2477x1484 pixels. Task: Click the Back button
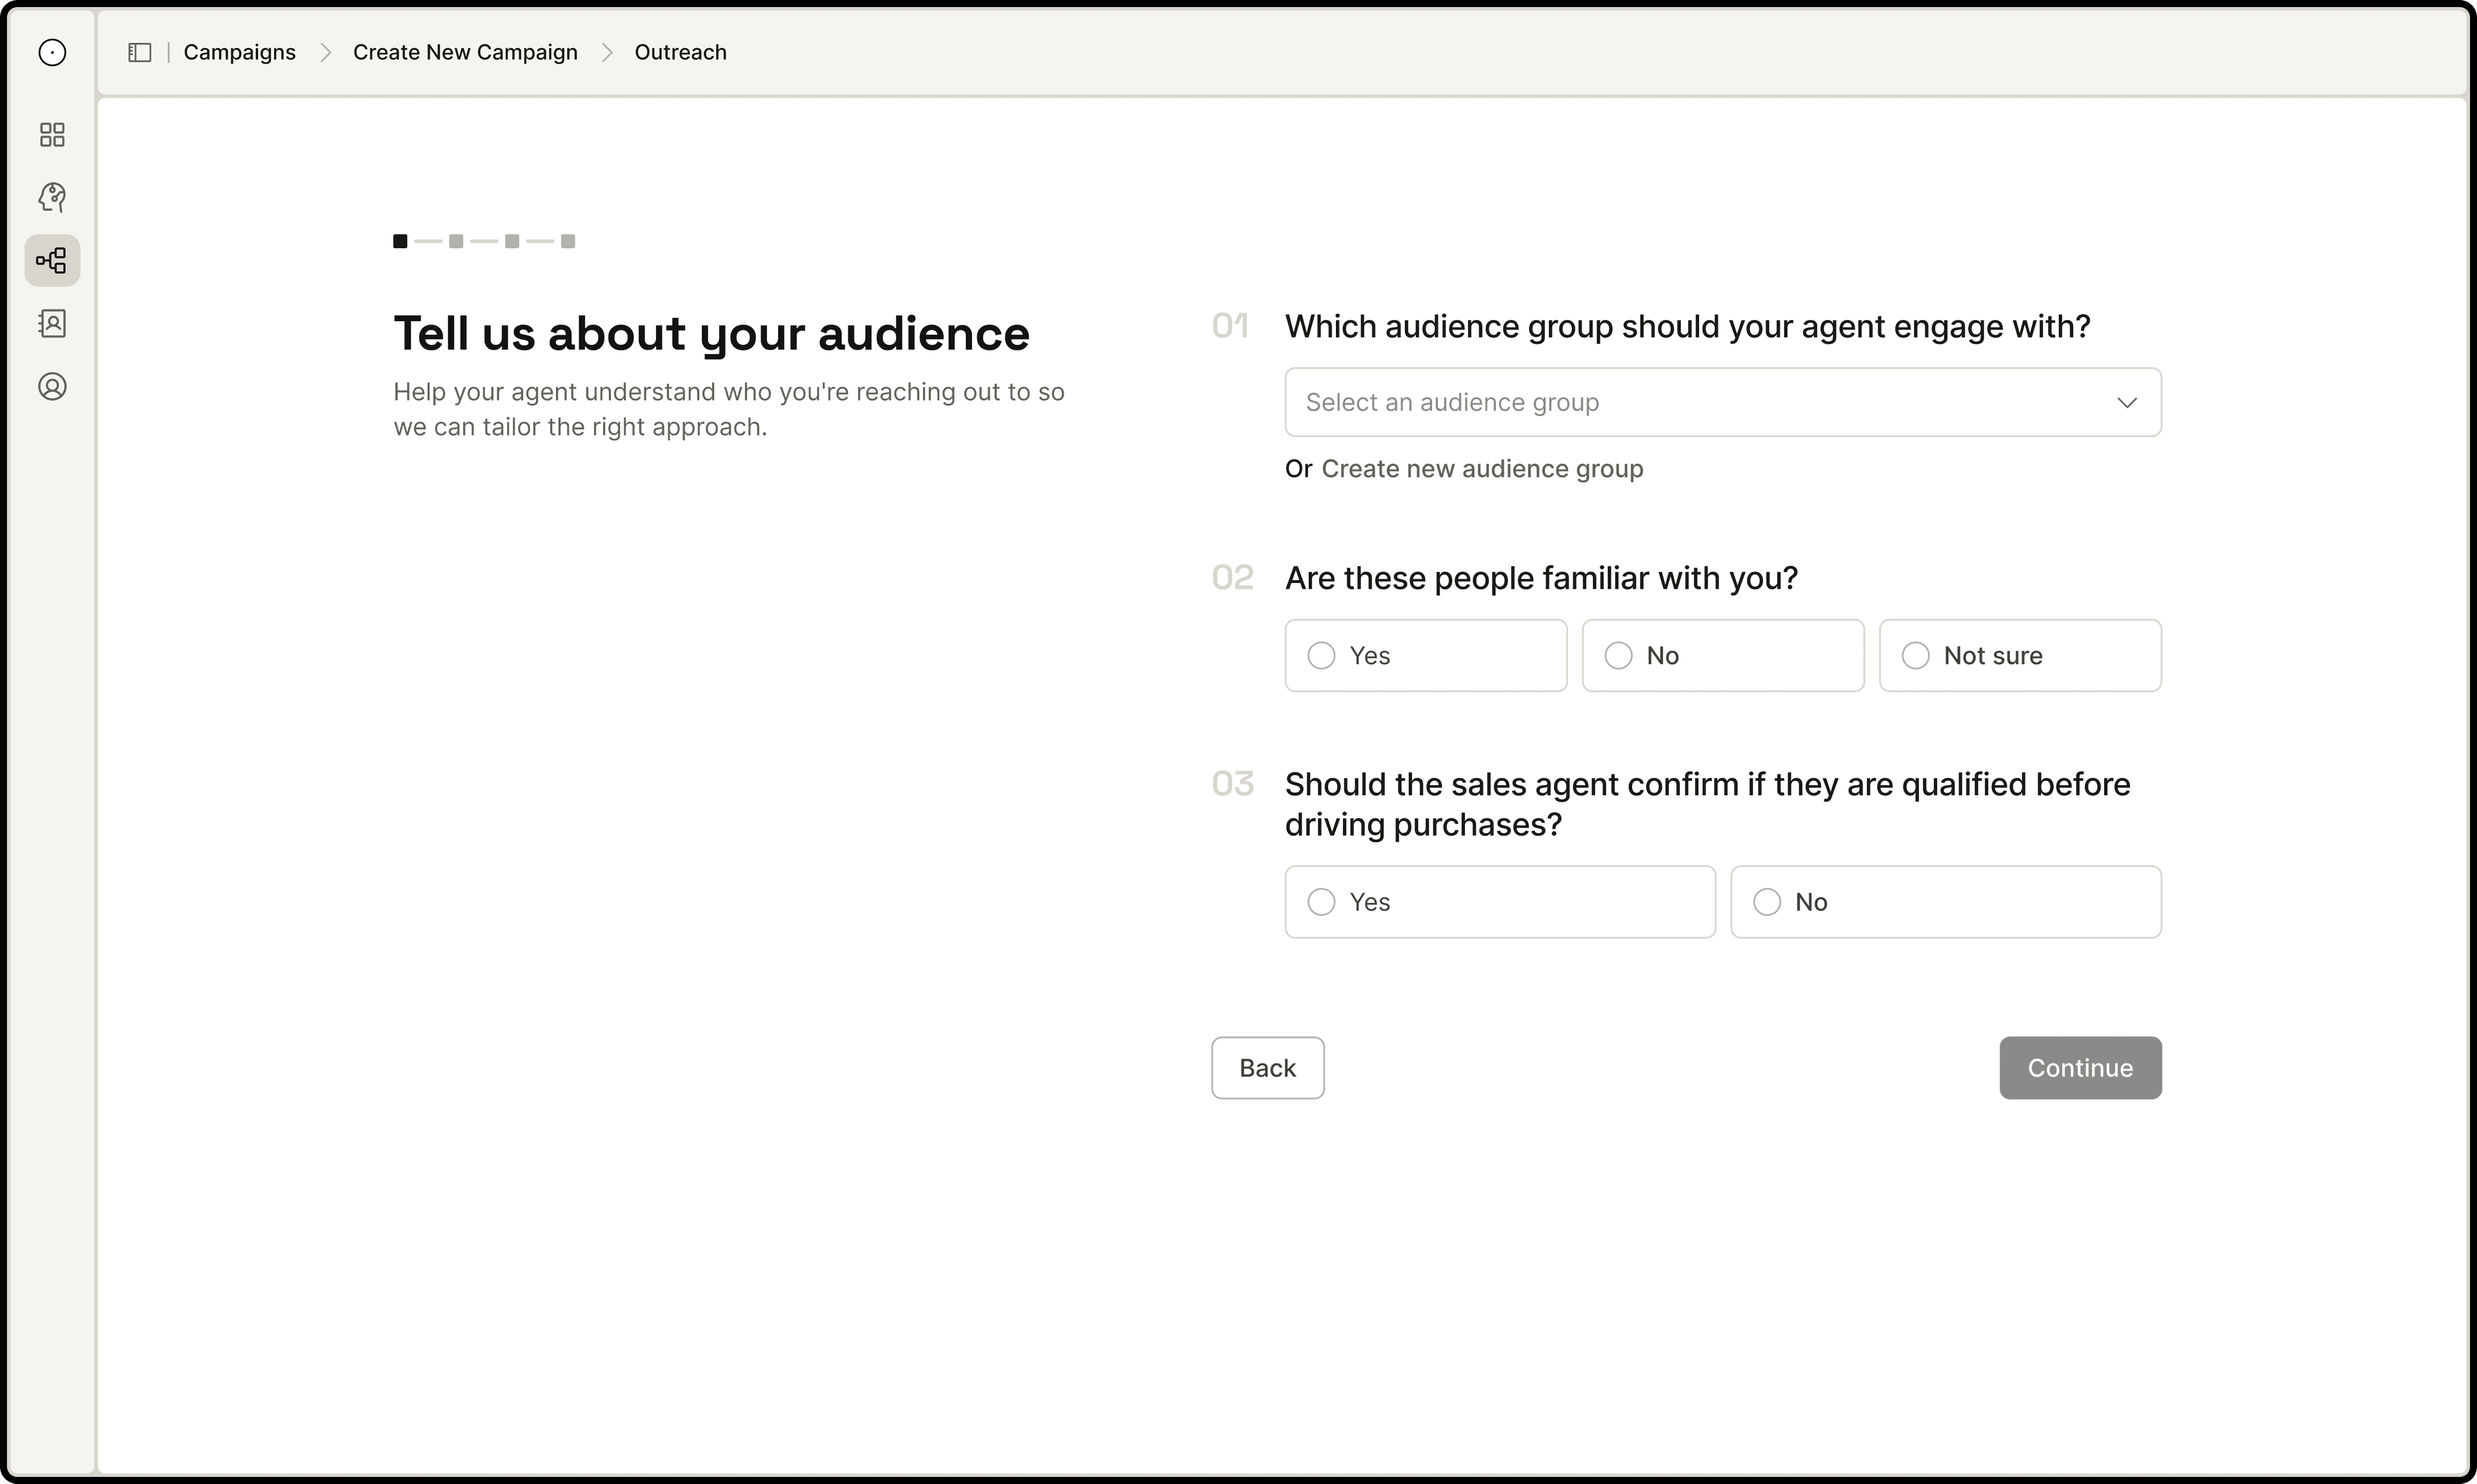1267,1067
